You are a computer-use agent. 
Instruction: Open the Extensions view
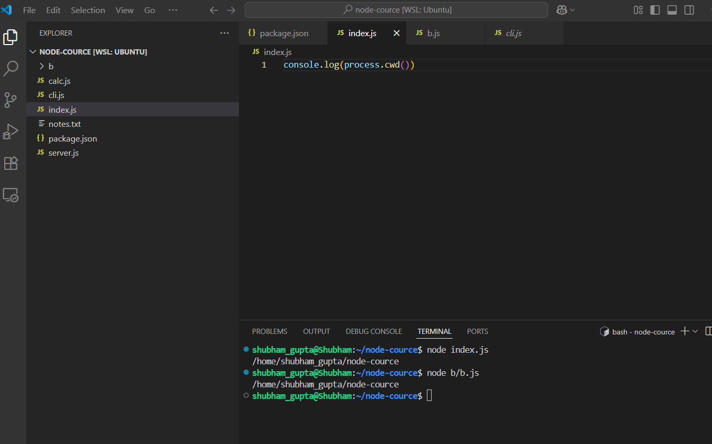pyautogui.click(x=11, y=163)
